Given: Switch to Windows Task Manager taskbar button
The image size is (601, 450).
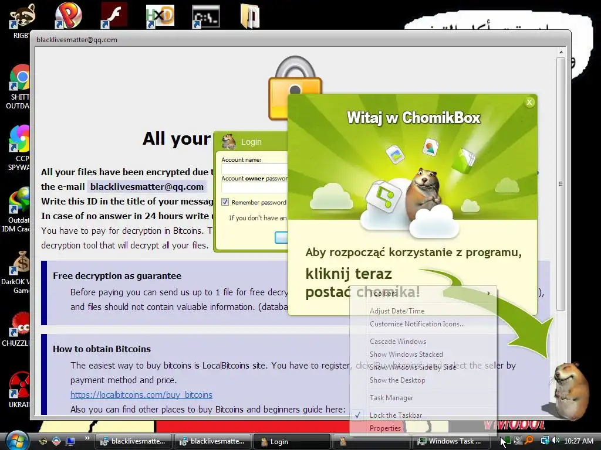Looking at the screenshot, I should point(451,441).
